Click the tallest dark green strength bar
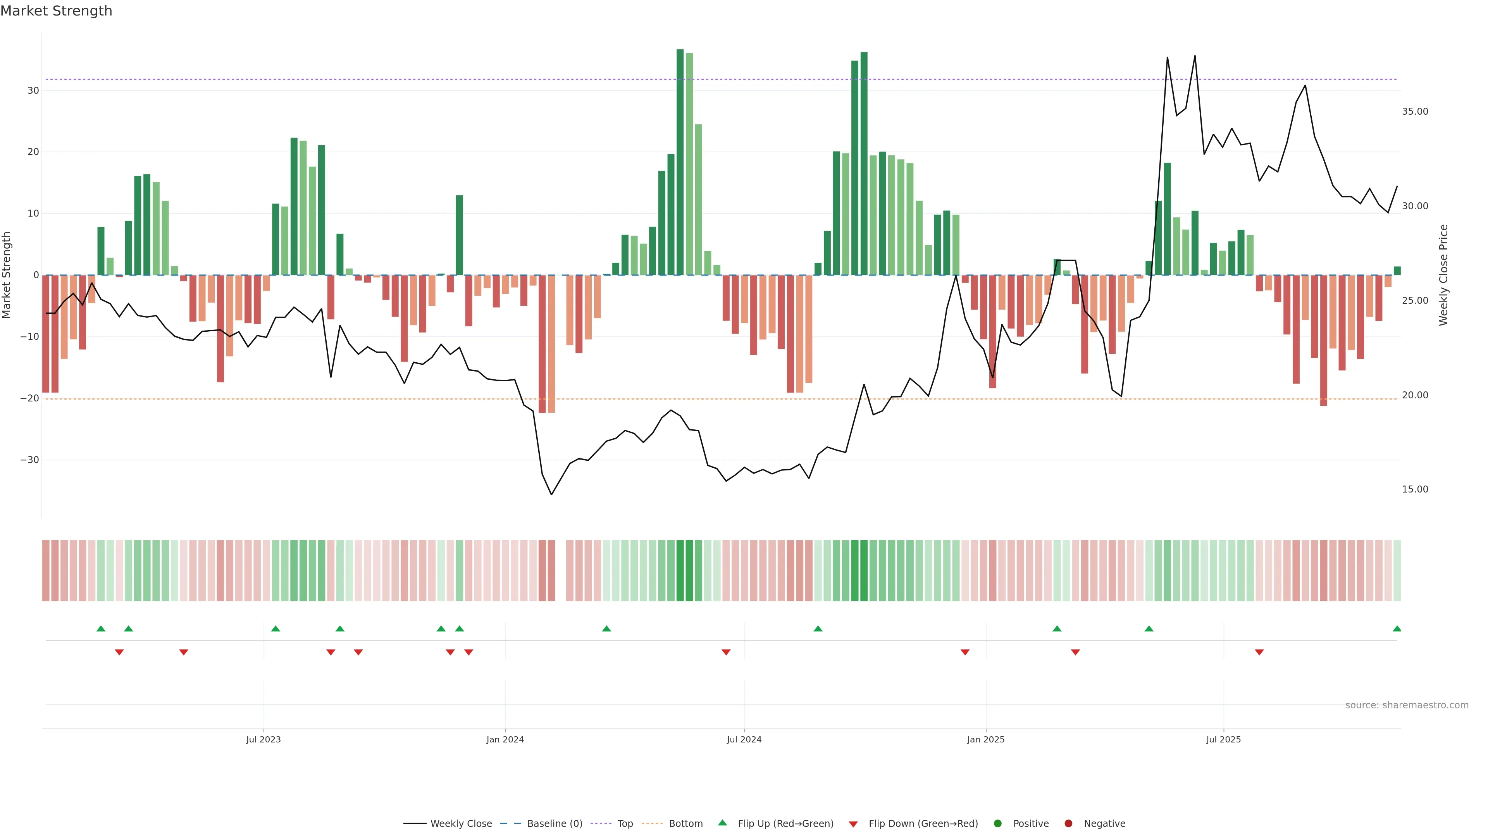Screen dimensions: 1488x837 pos(680,162)
